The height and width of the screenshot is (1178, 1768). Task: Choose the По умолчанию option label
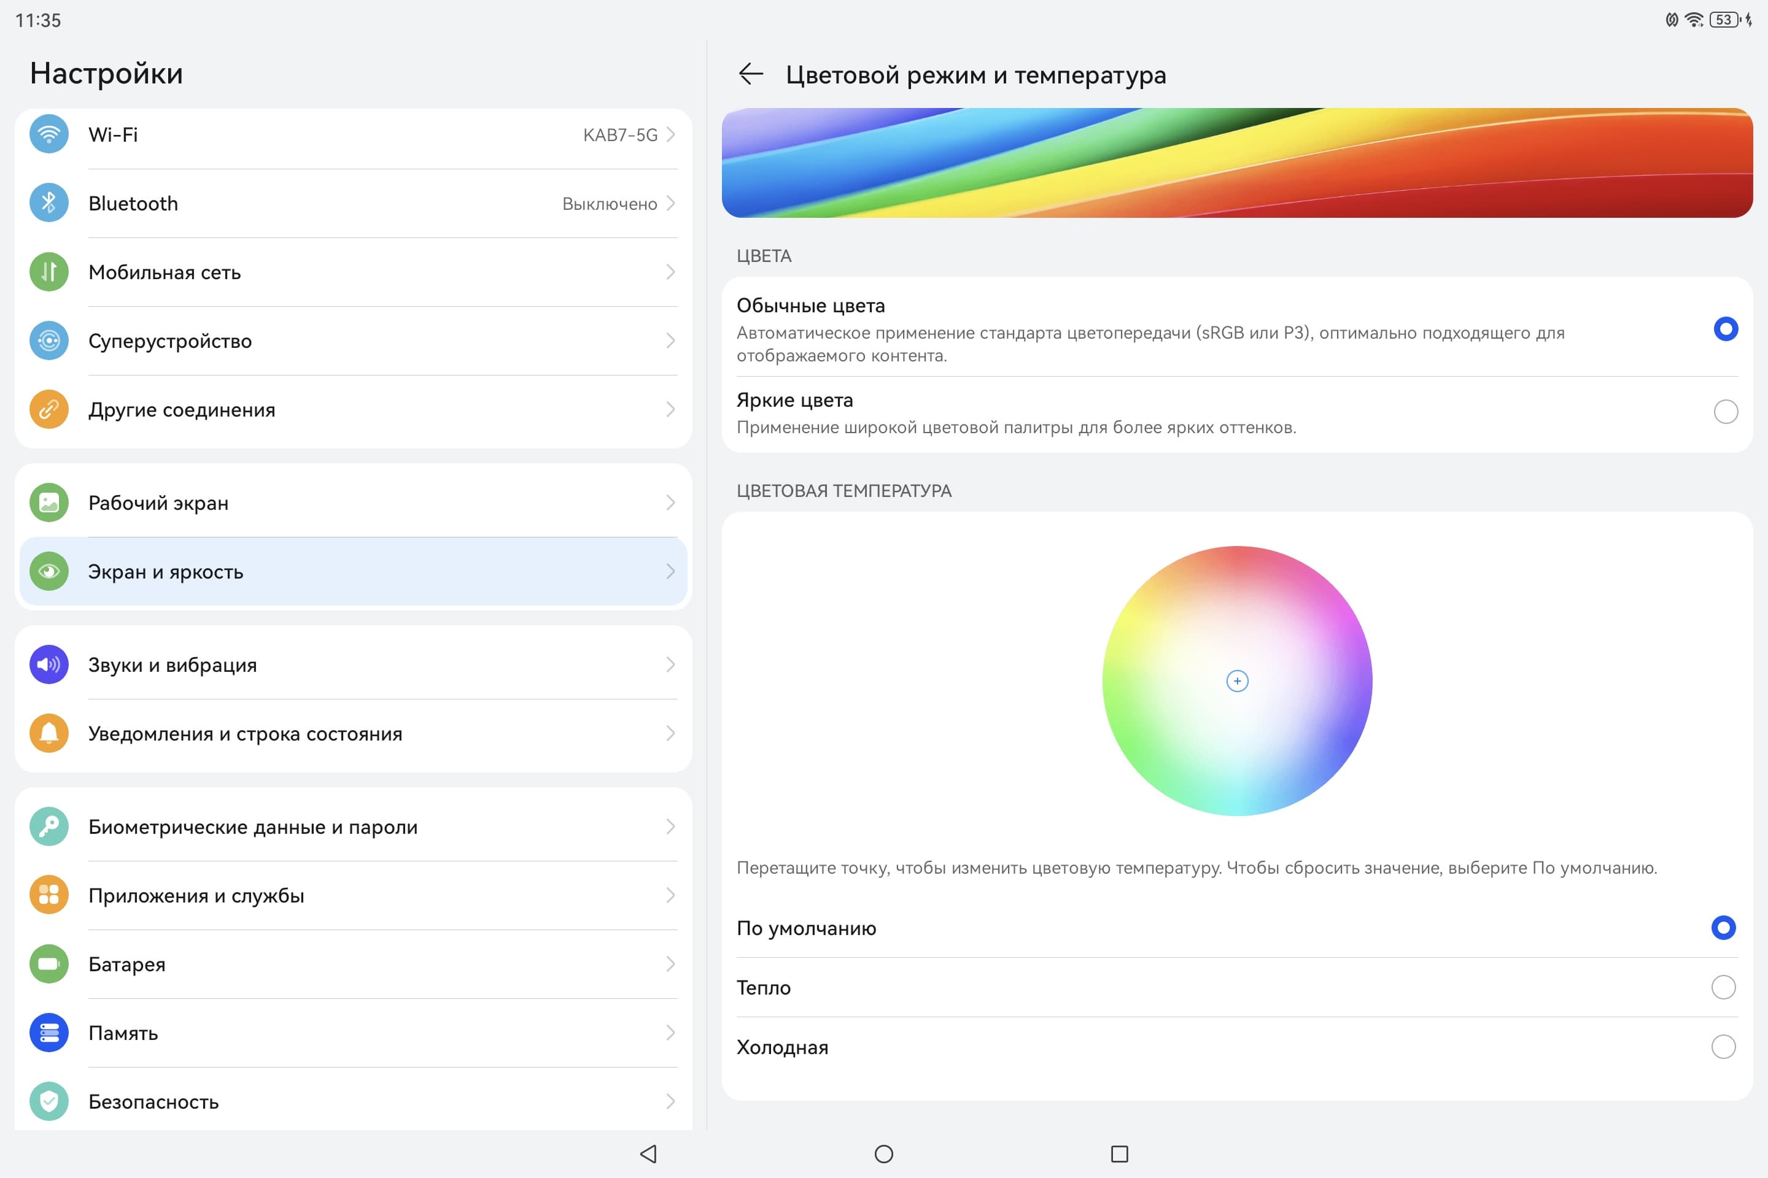tap(806, 928)
